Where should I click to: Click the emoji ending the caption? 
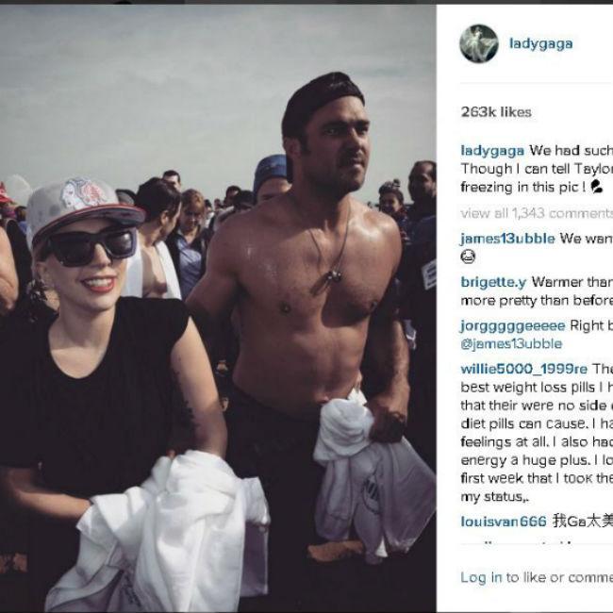(x=597, y=187)
